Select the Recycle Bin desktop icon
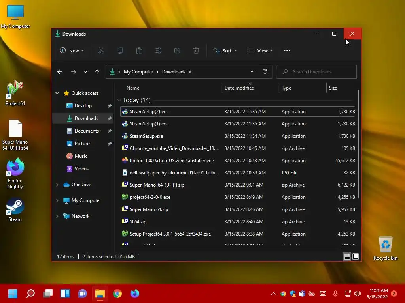This screenshot has height=303, width=405. 385,248
